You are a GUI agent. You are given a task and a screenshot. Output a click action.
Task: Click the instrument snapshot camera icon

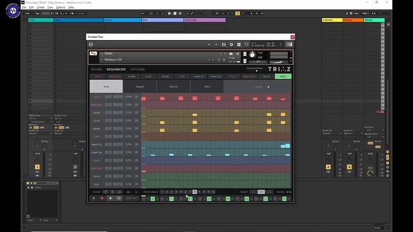tap(231, 53)
